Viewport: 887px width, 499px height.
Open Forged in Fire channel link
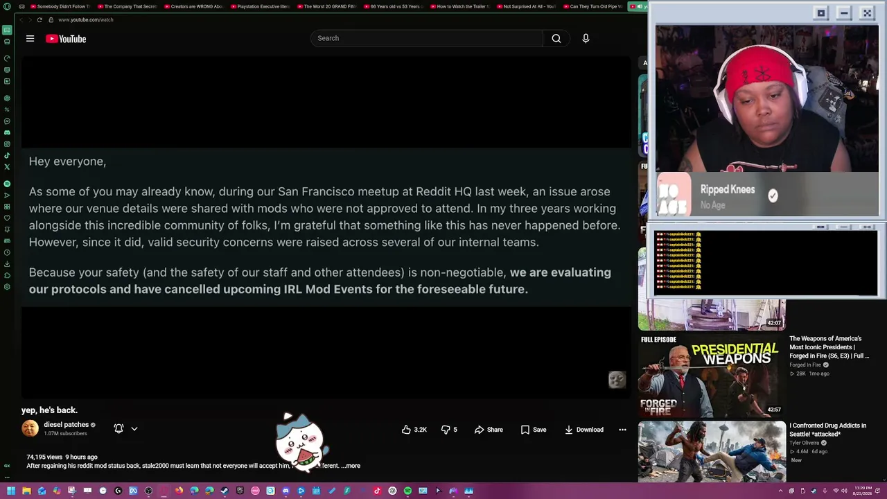(x=805, y=365)
